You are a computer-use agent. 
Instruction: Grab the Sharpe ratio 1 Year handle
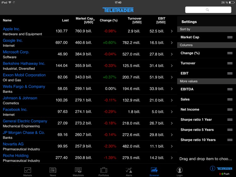(230, 119)
